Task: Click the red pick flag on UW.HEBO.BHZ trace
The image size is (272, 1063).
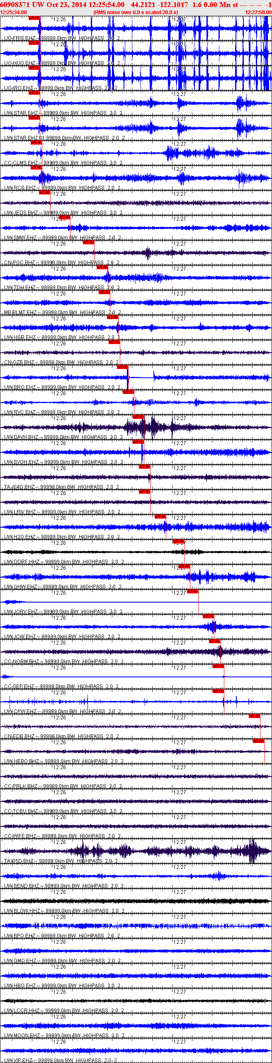Action: [x=259, y=741]
